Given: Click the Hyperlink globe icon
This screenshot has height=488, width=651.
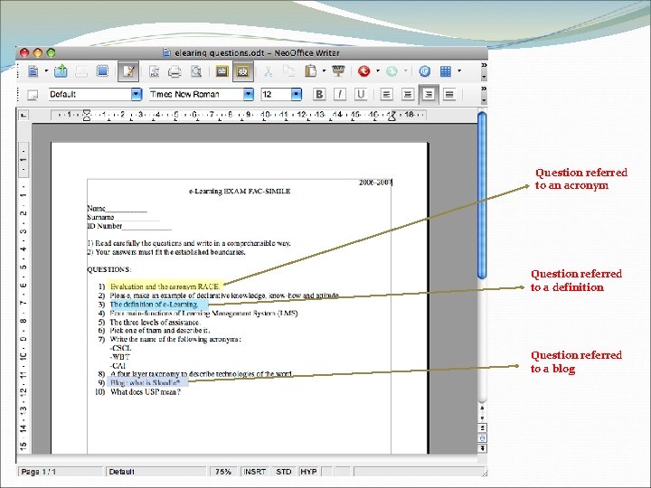Looking at the screenshot, I should [424, 71].
